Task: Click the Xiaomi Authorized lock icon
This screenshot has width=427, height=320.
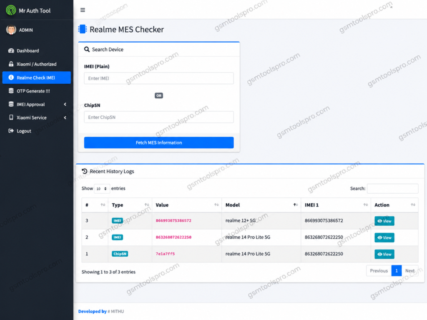Action: (11, 64)
